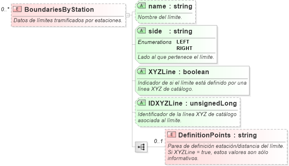289x166 pixels.
Task: Click 'Lado al que pertenece el límite.' text
Action: (x=176, y=57)
